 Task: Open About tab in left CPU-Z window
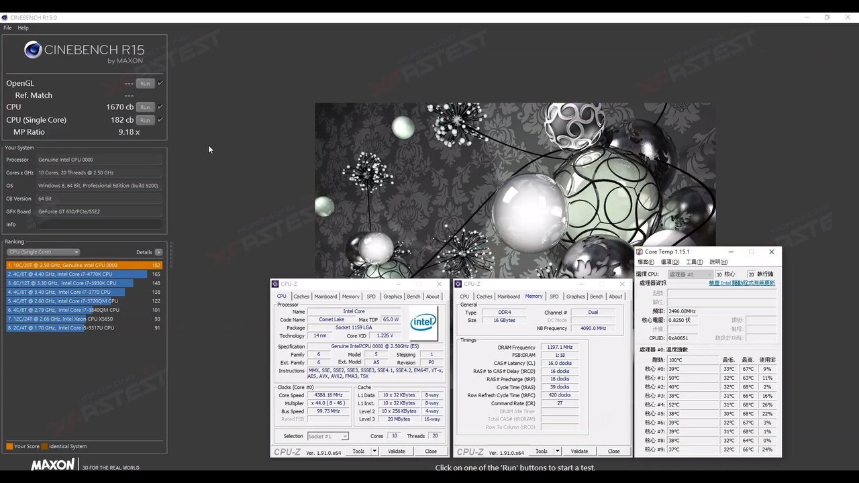[x=433, y=297]
